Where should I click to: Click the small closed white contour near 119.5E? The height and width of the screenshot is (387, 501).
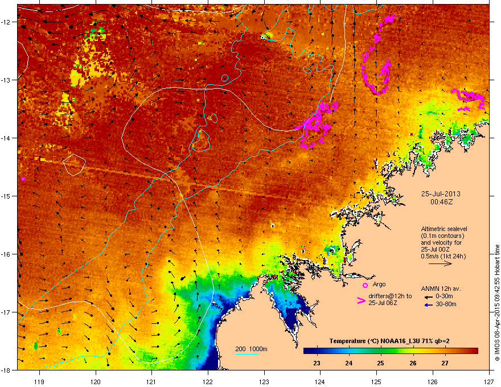pyautogui.click(x=74, y=165)
